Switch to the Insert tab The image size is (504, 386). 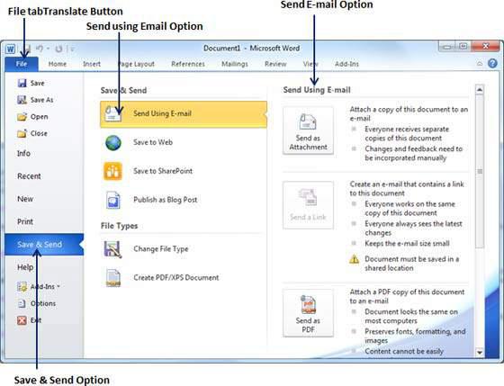(x=92, y=64)
